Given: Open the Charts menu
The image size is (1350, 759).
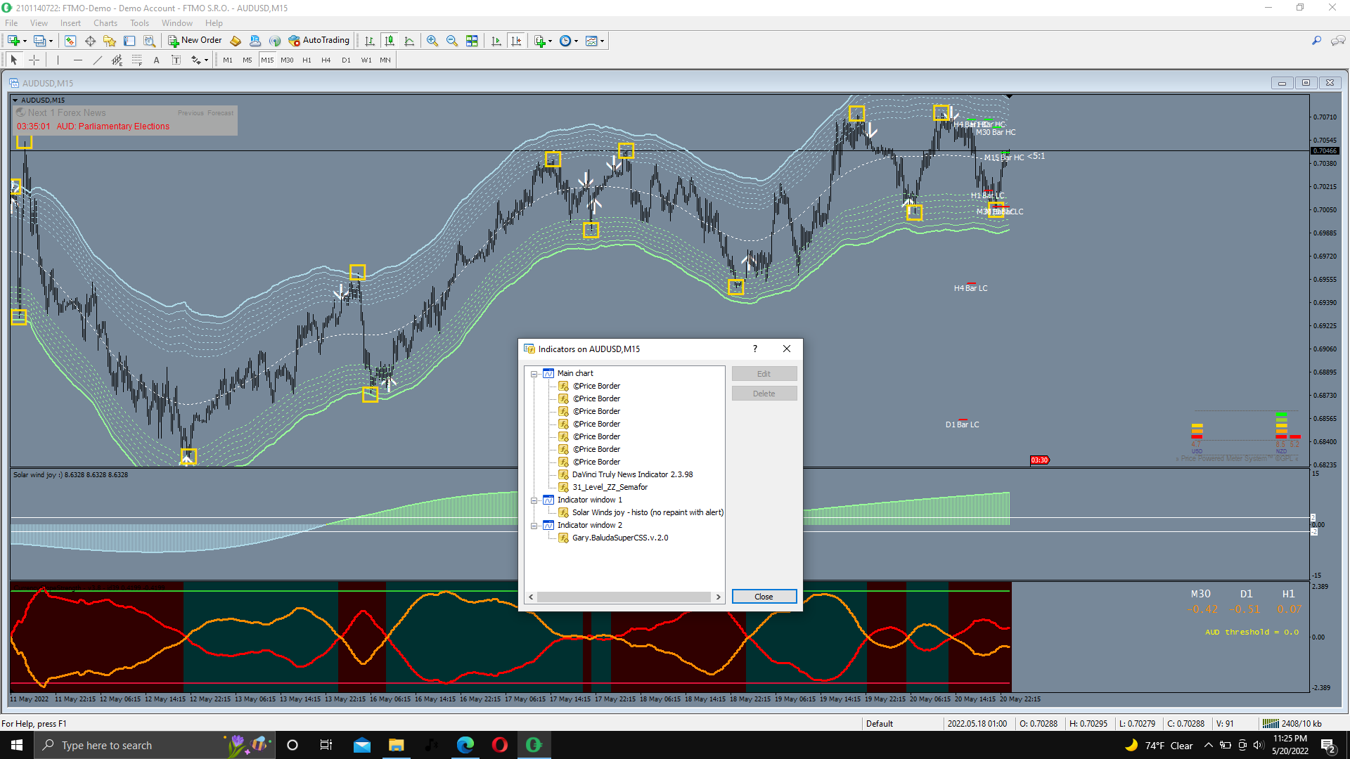Looking at the screenshot, I should (x=105, y=23).
